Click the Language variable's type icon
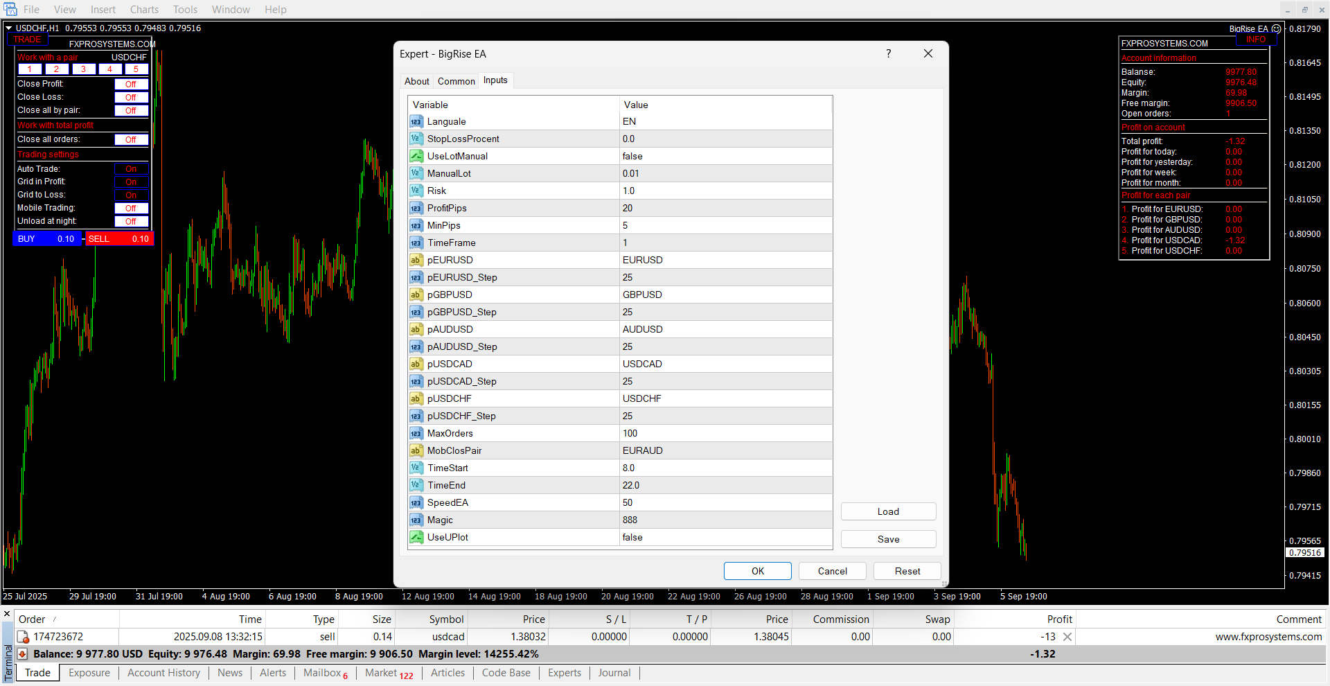The image size is (1330, 686). pyautogui.click(x=416, y=122)
